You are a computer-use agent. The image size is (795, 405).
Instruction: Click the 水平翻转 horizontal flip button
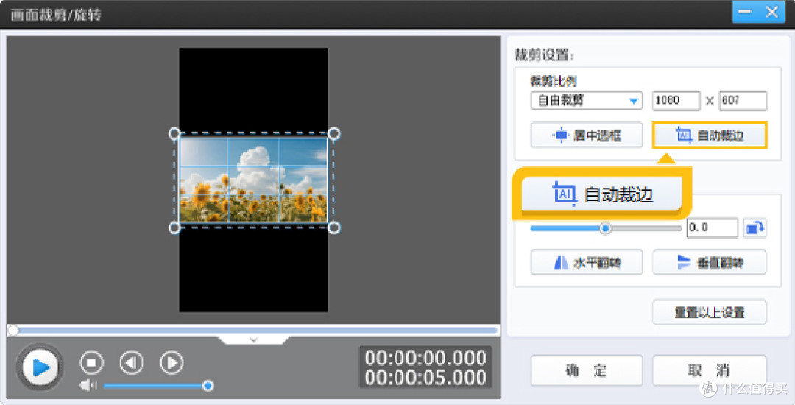point(587,262)
